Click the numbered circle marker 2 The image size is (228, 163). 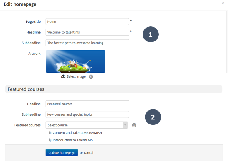pyautogui.click(x=153, y=117)
